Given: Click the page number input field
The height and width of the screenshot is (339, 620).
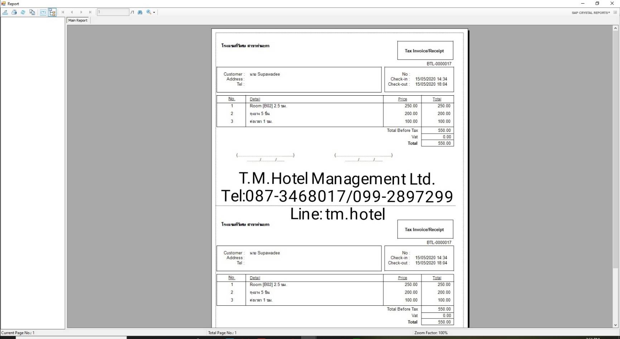Looking at the screenshot, I should [113, 12].
